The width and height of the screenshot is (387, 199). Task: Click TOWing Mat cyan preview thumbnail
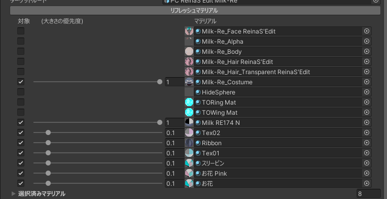coord(189,112)
